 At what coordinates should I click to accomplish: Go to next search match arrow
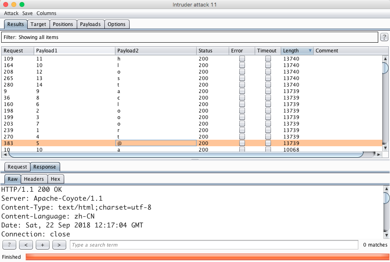click(x=59, y=245)
